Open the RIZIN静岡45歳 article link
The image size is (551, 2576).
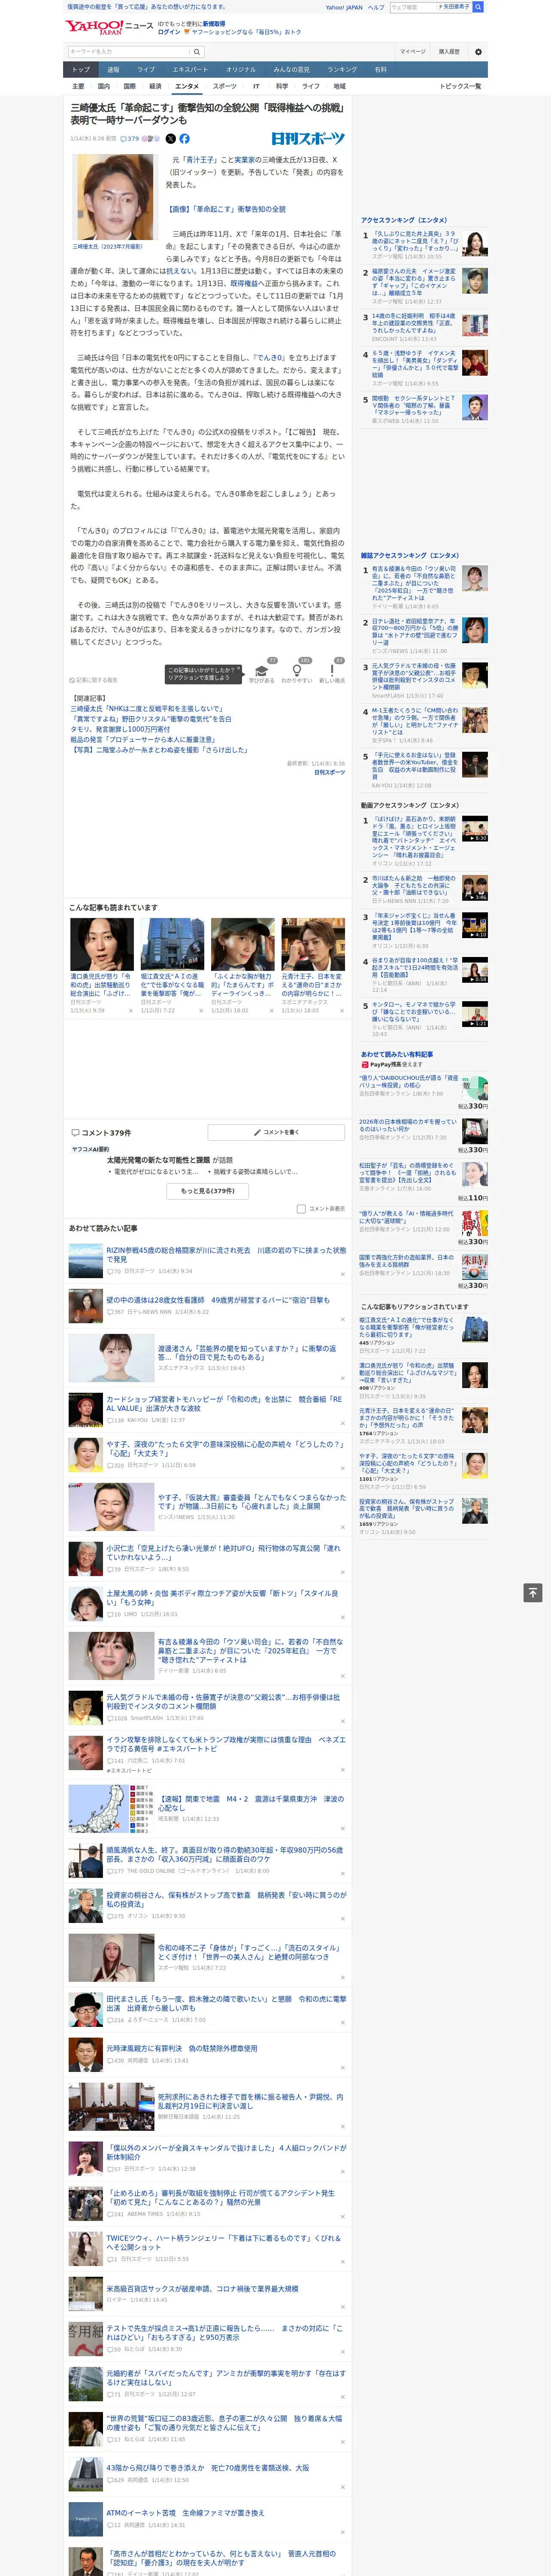click(x=226, y=1255)
